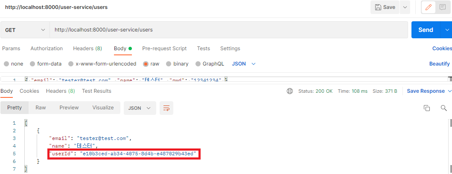This screenshot has height=174, width=452.
Task: Switch to the Tests tab
Action: [204, 48]
